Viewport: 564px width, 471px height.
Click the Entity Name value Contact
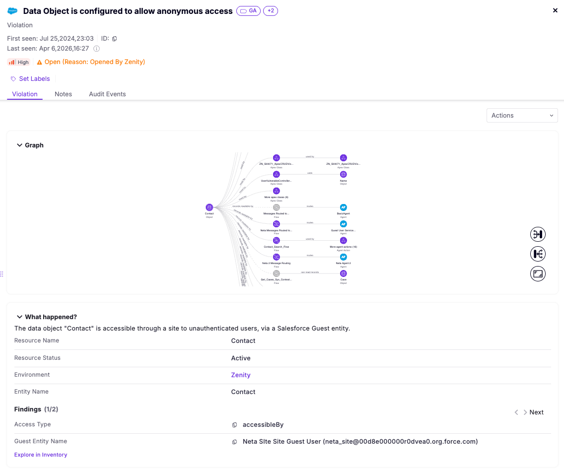click(x=243, y=392)
